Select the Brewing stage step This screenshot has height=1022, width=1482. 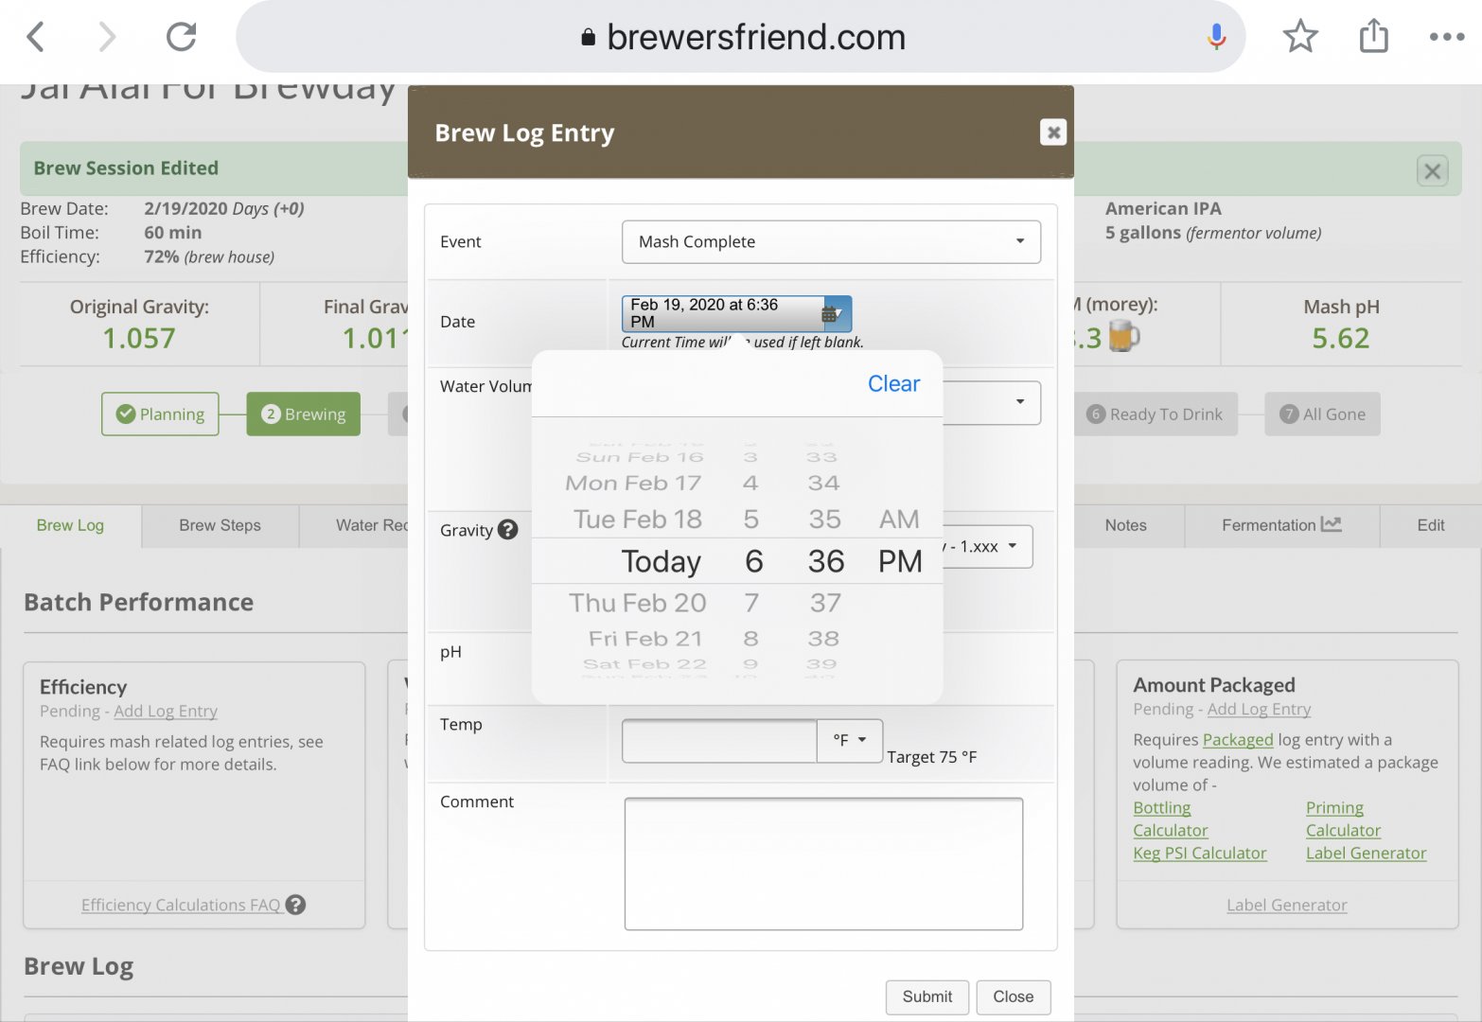click(x=303, y=414)
